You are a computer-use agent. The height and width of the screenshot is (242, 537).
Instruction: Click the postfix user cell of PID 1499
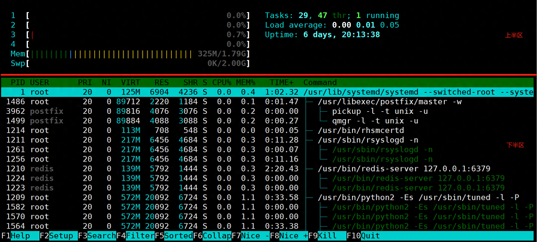(47, 121)
